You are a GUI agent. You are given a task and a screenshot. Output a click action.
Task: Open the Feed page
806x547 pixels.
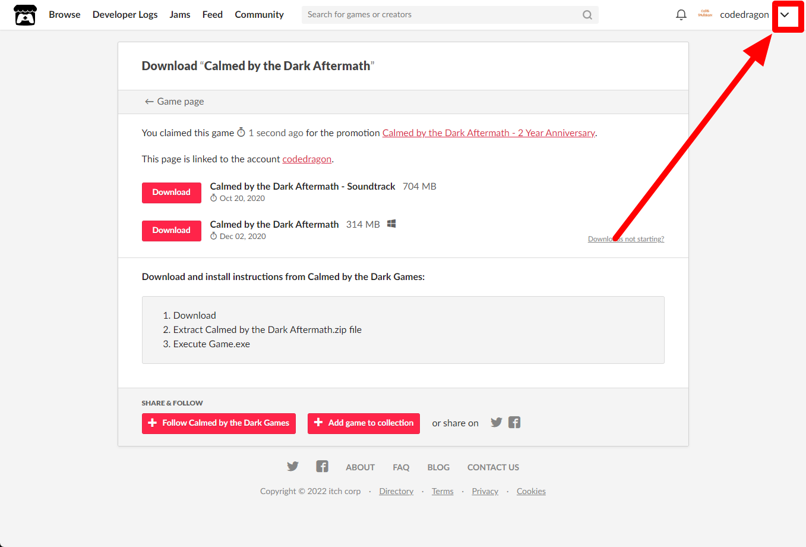pos(213,14)
